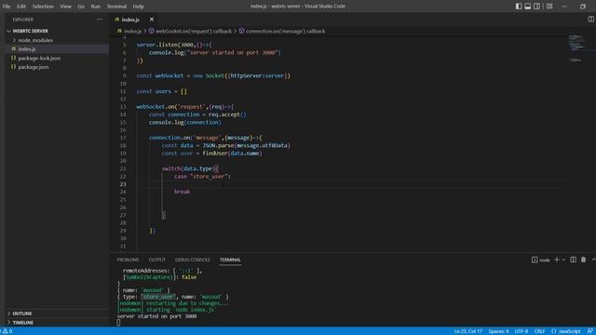Maximize panel with chevron up icon
The image size is (596, 335).
pyautogui.click(x=593, y=260)
